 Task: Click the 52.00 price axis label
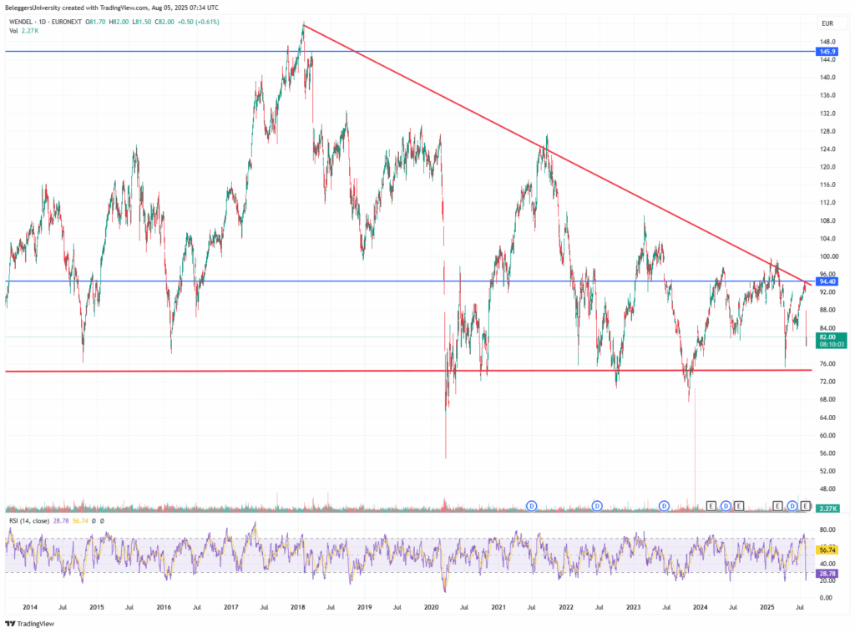tap(827, 471)
